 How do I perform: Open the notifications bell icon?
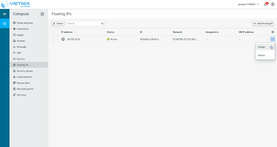click(x=266, y=4)
